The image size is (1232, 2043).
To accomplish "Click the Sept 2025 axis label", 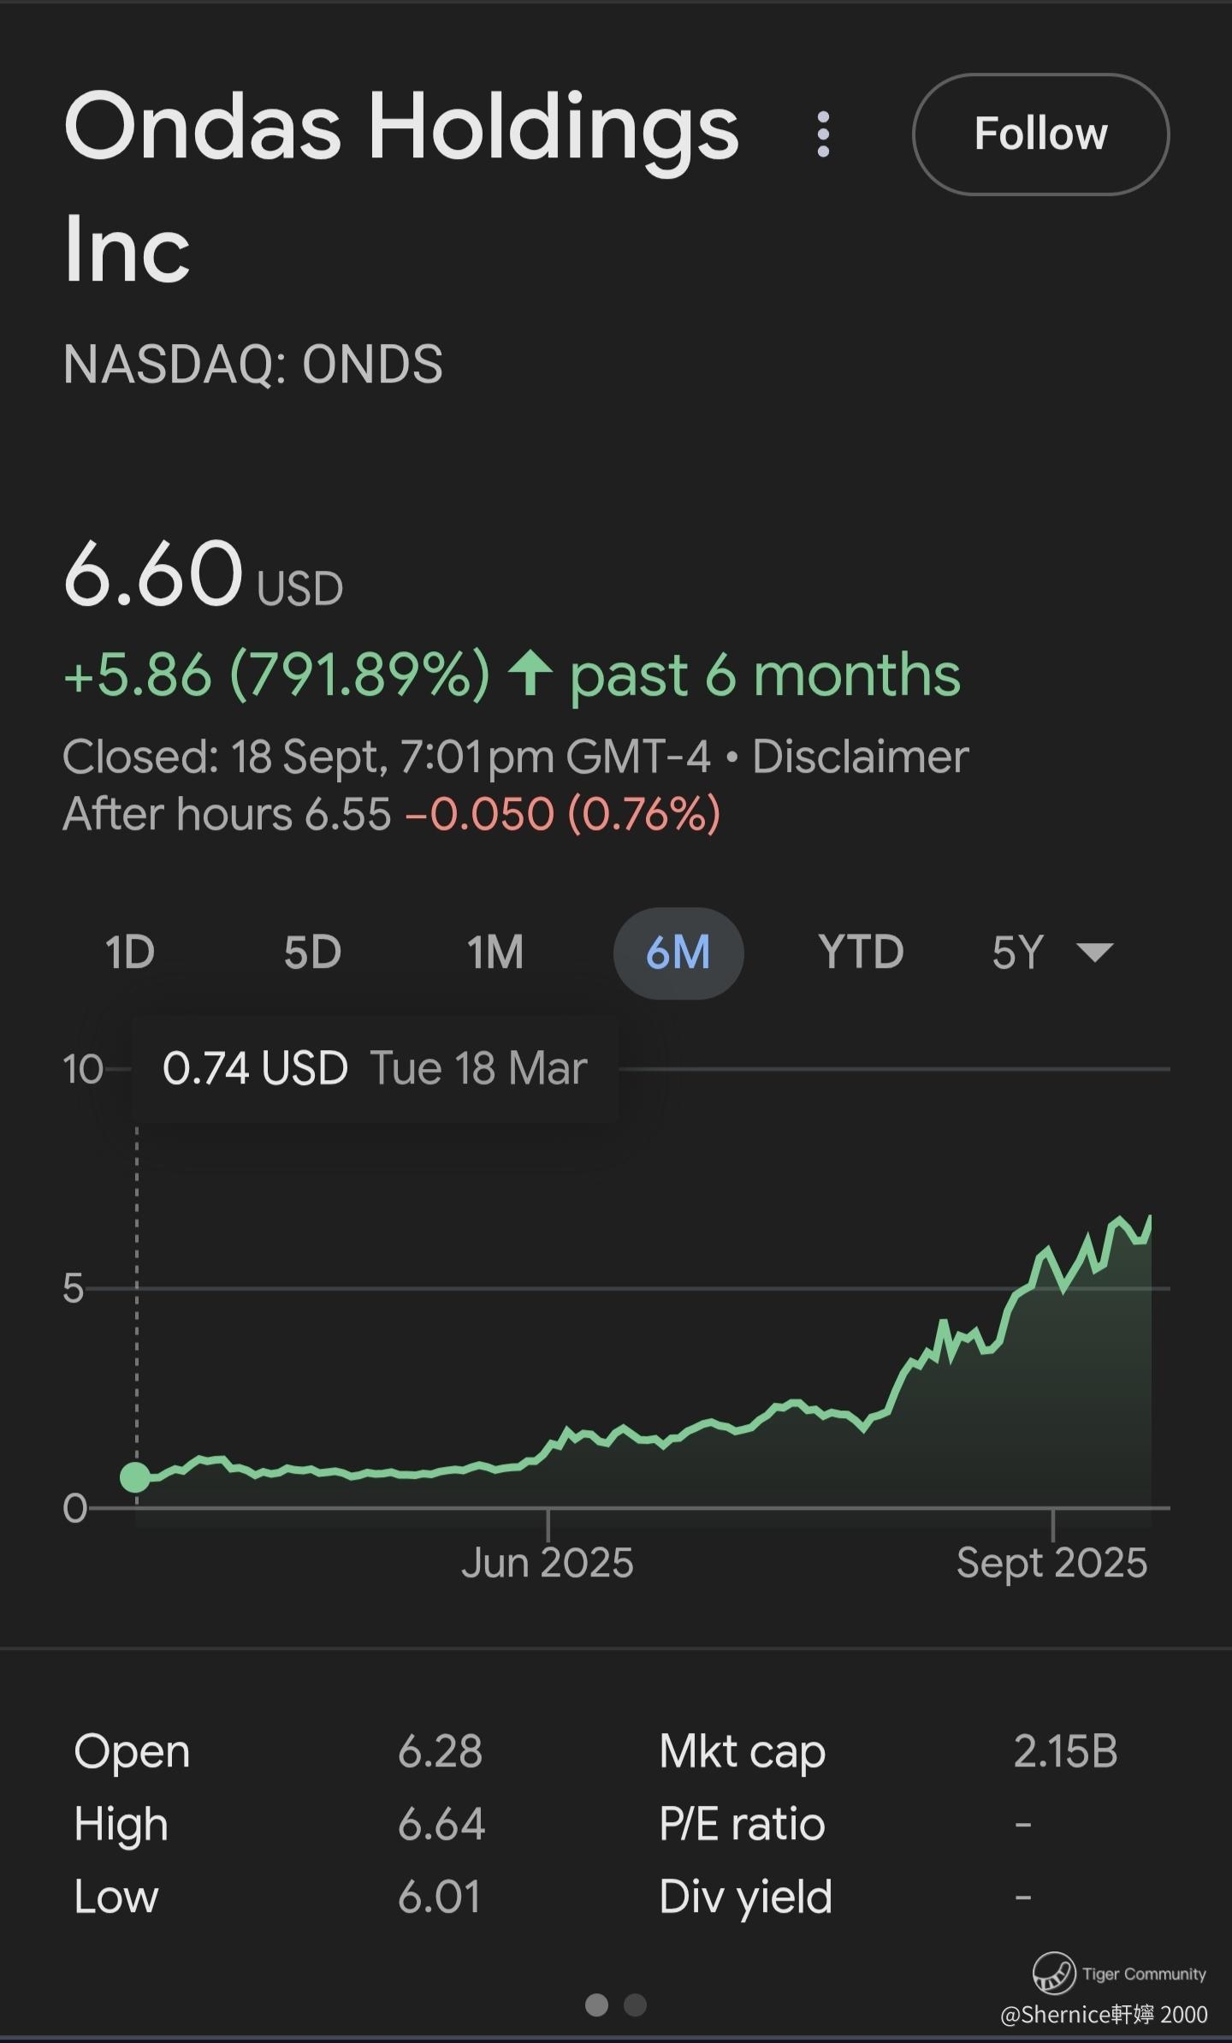I will (1051, 1563).
